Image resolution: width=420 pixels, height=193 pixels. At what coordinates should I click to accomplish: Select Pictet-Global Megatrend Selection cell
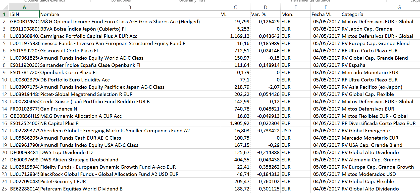click(130, 94)
